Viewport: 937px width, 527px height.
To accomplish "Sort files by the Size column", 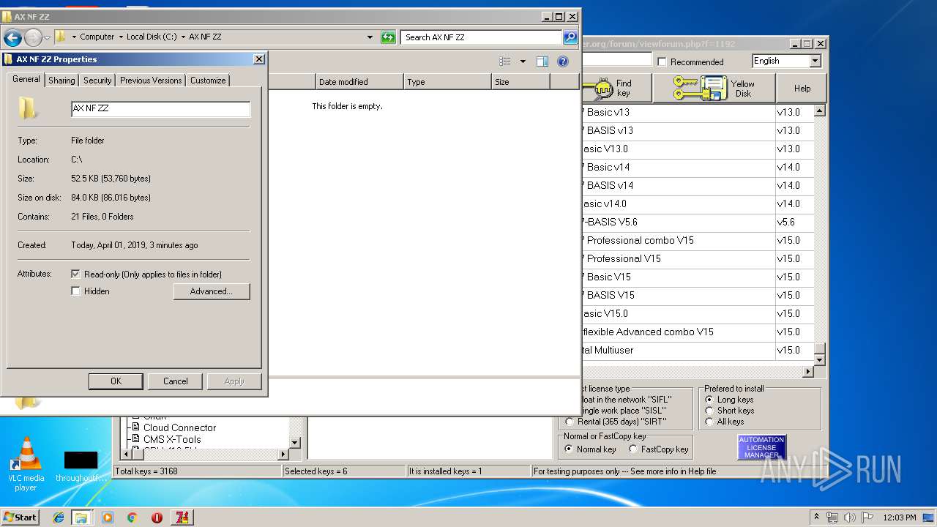I will pos(520,82).
